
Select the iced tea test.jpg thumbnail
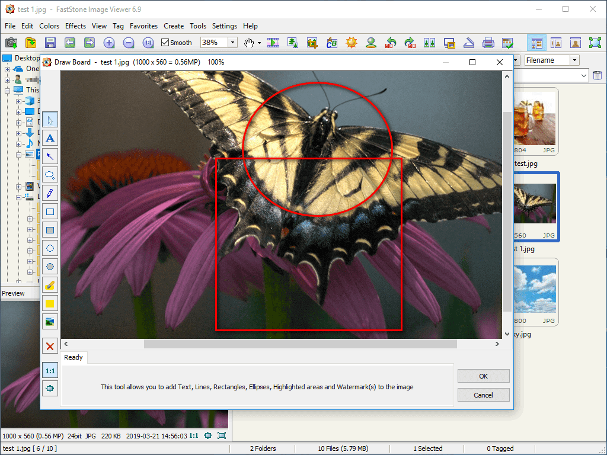pyautogui.click(x=536, y=121)
